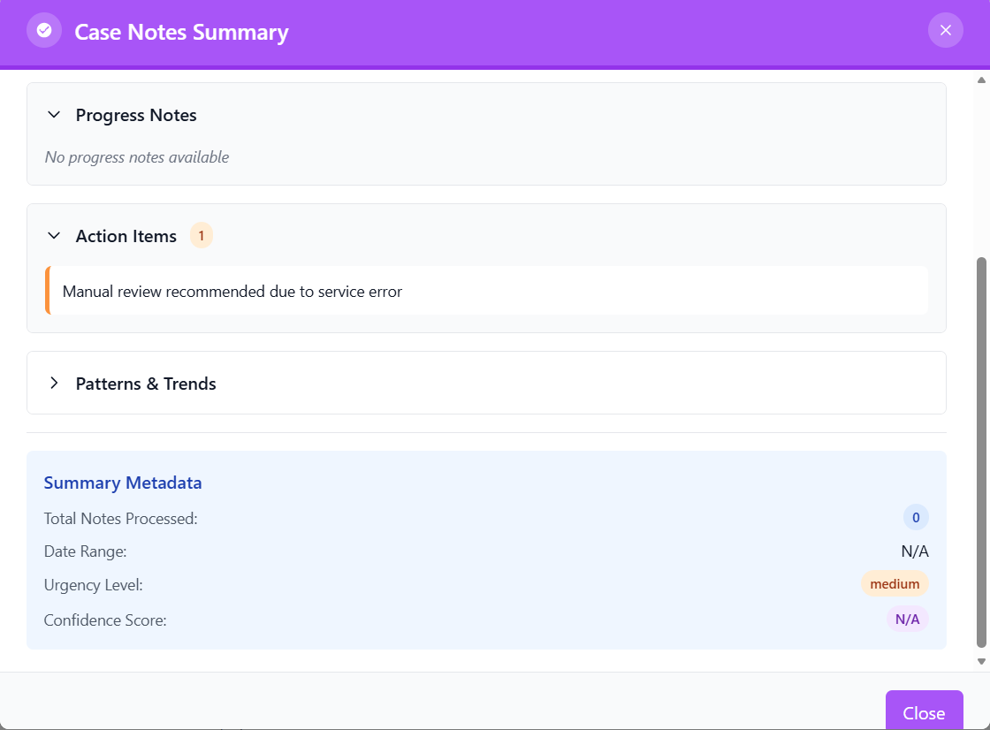The height and width of the screenshot is (730, 990).
Task: Click the vertical scrollbar thumb
Action: (x=980, y=451)
